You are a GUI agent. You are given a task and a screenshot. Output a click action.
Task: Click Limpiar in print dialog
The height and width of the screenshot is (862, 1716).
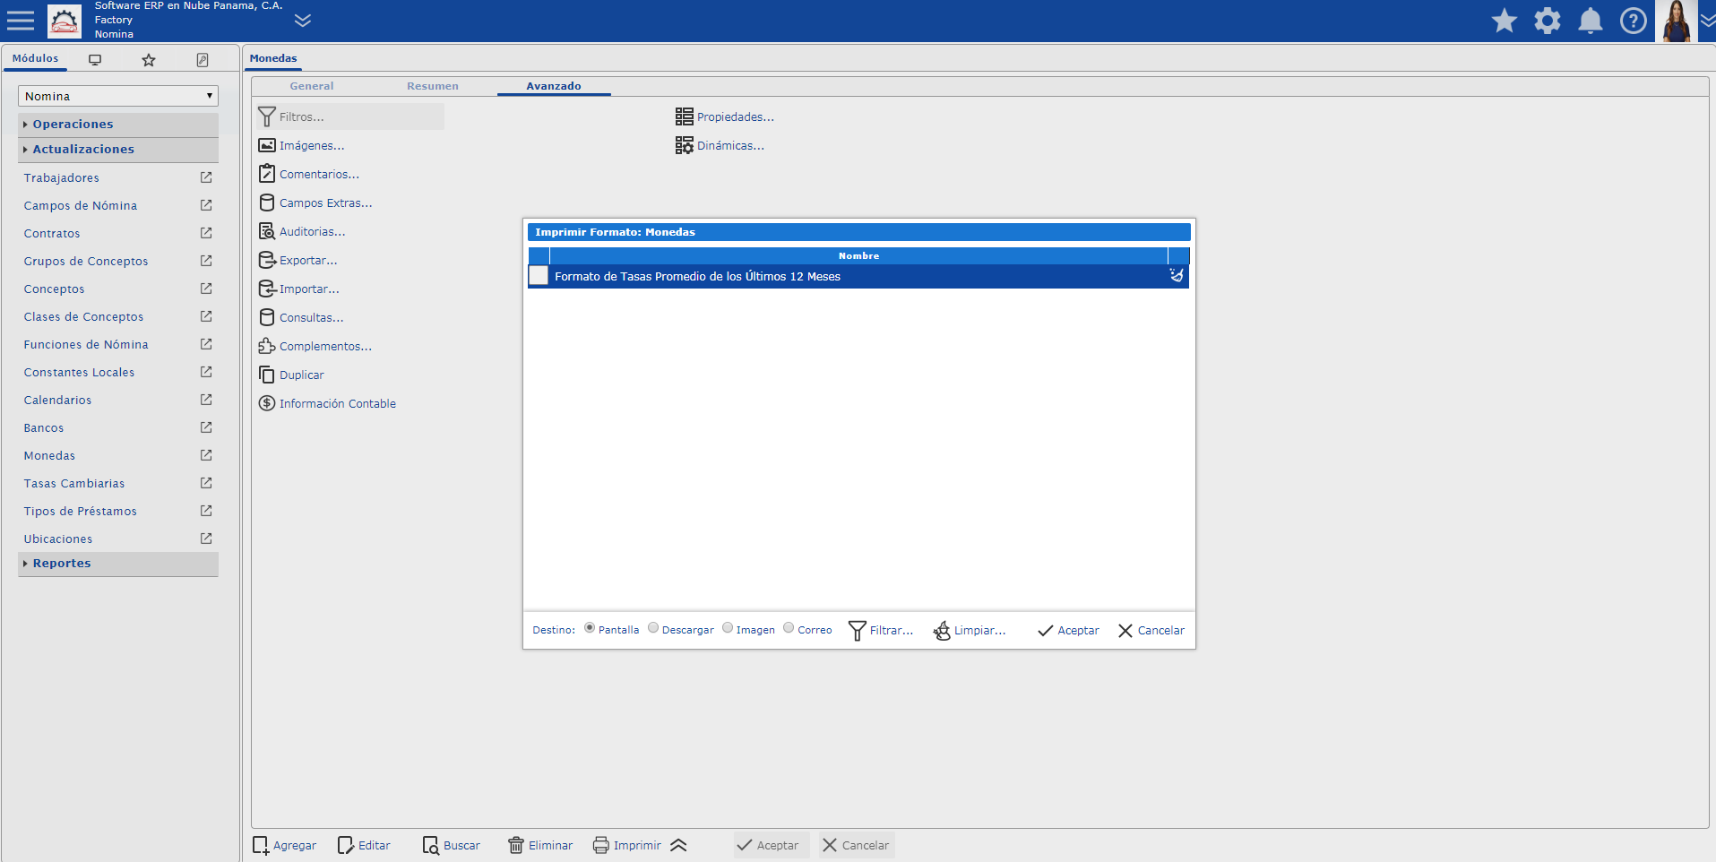click(x=970, y=631)
